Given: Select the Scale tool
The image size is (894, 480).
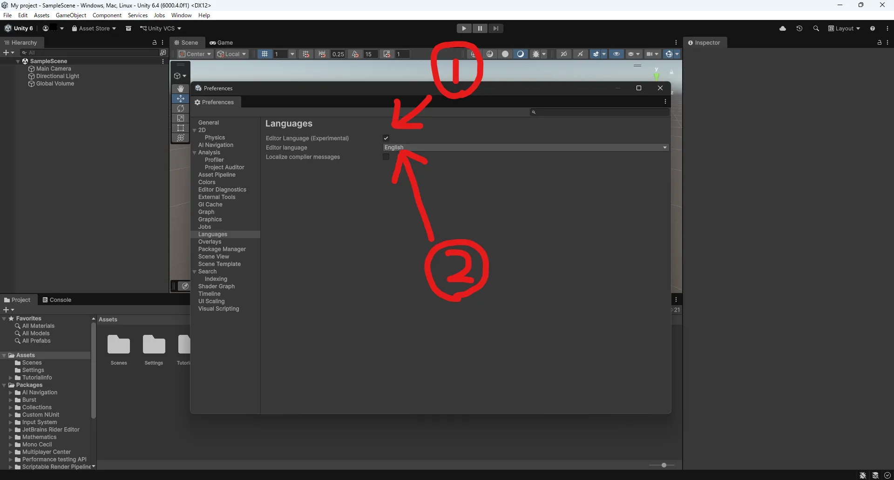Looking at the screenshot, I should [180, 118].
